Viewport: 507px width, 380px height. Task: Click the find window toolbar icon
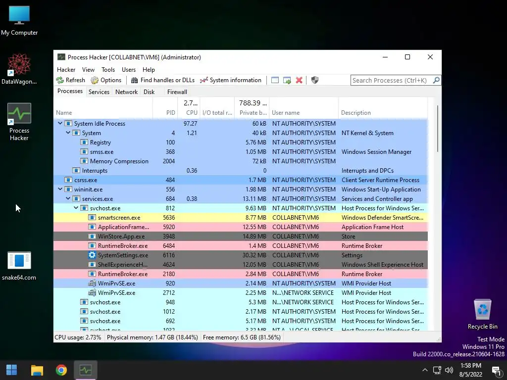275,80
